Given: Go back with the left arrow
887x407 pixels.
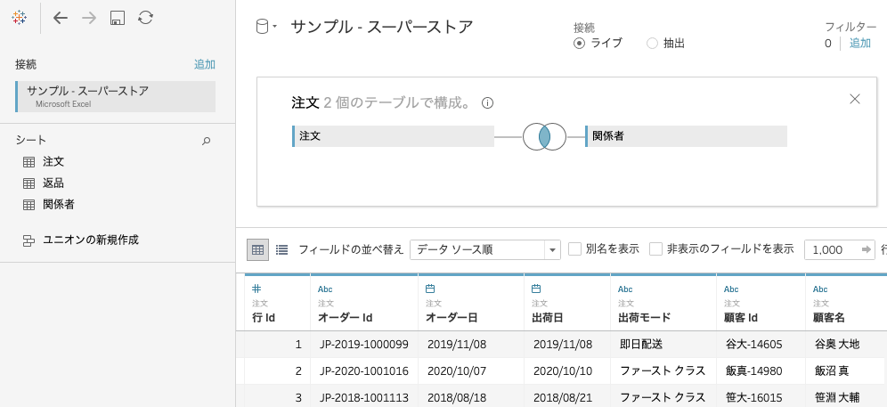Looking at the screenshot, I should coord(61,18).
